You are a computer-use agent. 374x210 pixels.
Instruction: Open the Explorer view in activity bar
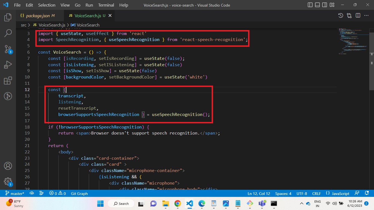click(x=8, y=17)
